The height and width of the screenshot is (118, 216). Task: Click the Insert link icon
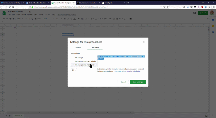110,19
